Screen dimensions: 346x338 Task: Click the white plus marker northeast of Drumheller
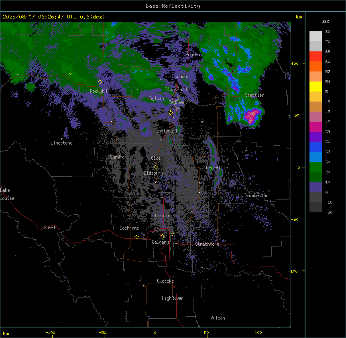[246, 151]
